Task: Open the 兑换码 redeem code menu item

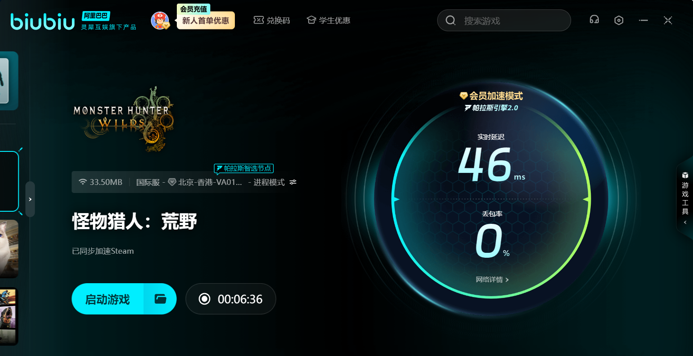Action: [x=271, y=21]
